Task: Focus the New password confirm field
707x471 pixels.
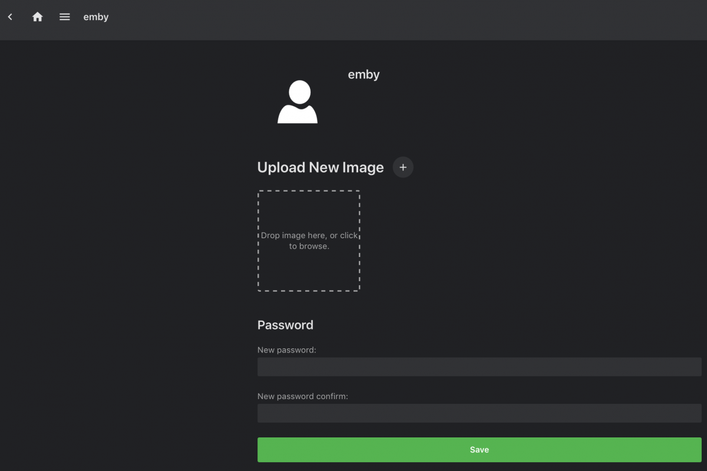Action: pos(479,413)
